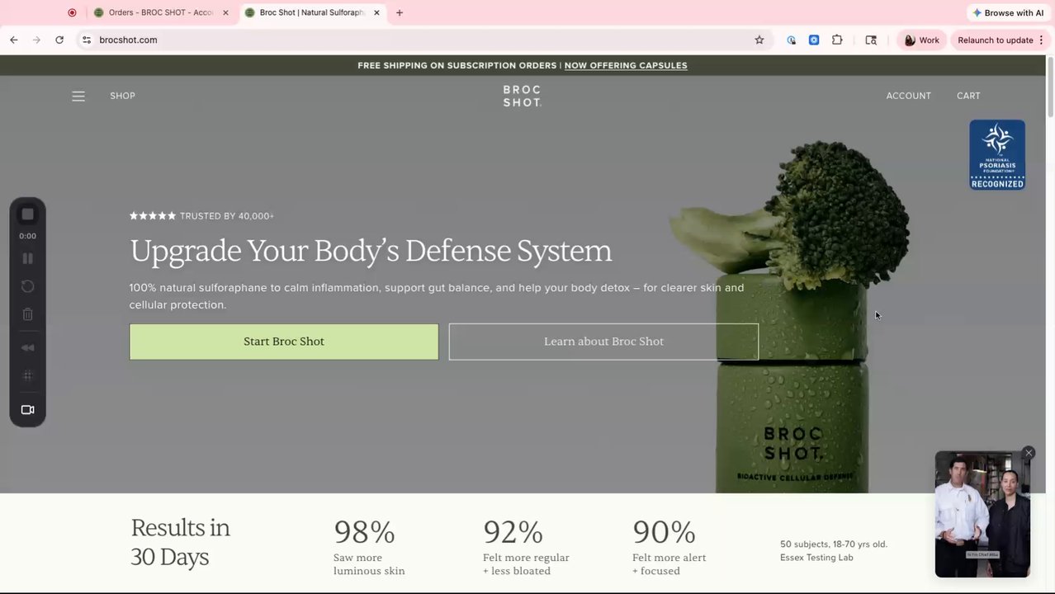View site information icon in address bar
Screen dimensions: 1055x594
coord(87,40)
